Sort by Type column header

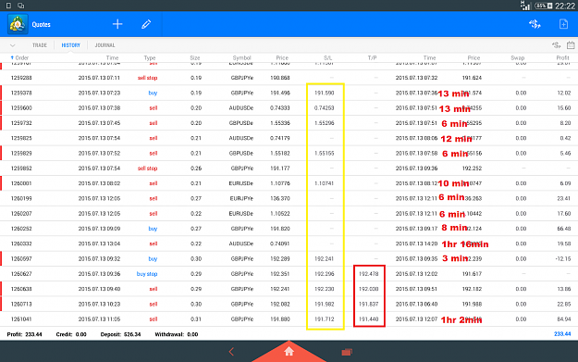[x=150, y=57]
